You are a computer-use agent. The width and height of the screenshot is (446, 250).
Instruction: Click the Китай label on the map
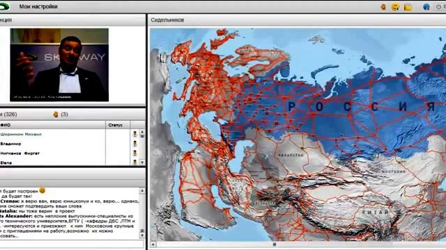376,212
